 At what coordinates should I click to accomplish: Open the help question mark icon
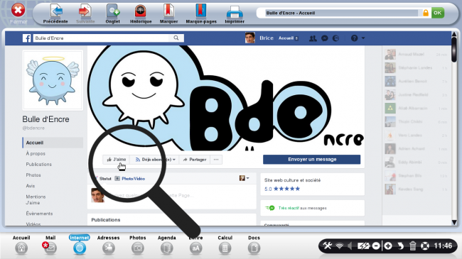tap(355, 38)
